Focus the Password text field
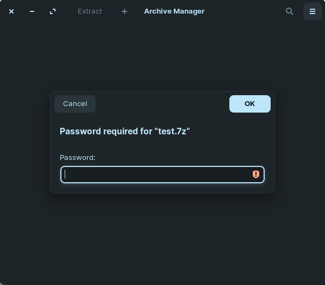325x285 pixels. (162, 175)
